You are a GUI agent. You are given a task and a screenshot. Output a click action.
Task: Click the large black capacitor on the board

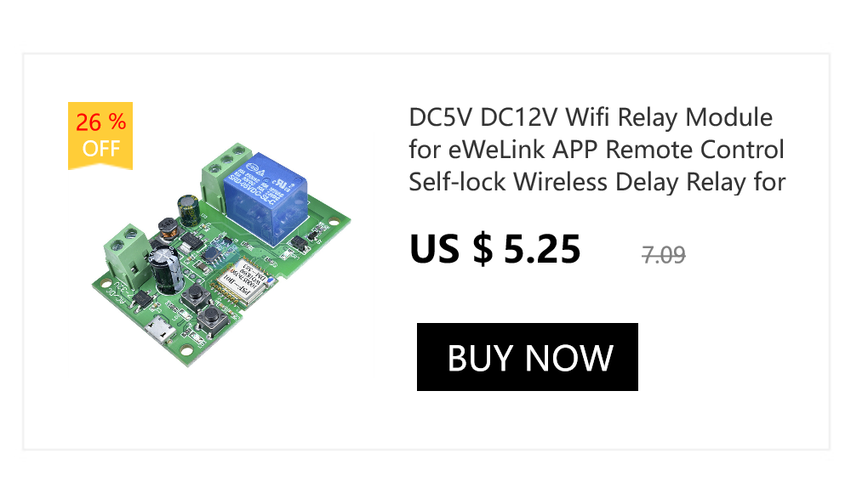click(x=167, y=269)
